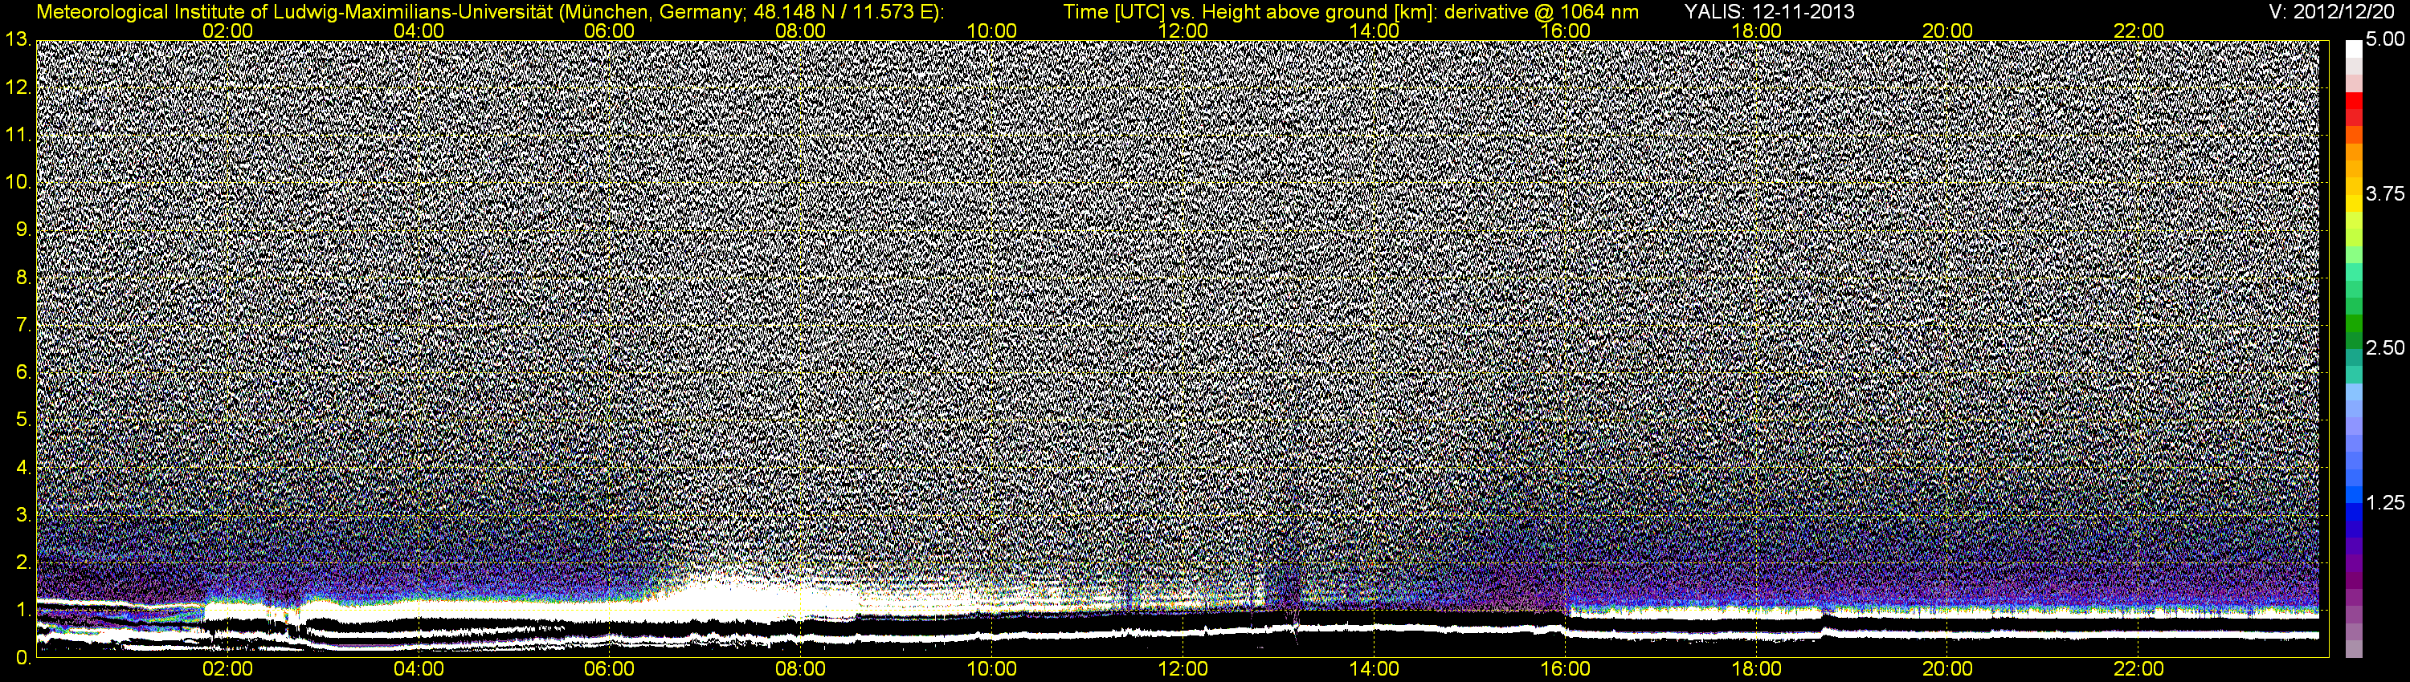Pick the 7 km height axis label

click(23, 325)
